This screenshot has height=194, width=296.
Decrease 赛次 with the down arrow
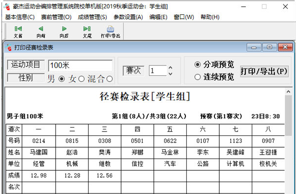coord(170,73)
